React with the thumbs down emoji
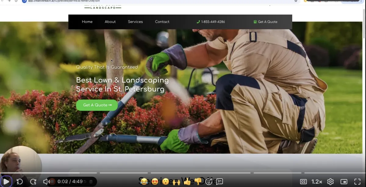The image size is (366, 187). pos(198,182)
